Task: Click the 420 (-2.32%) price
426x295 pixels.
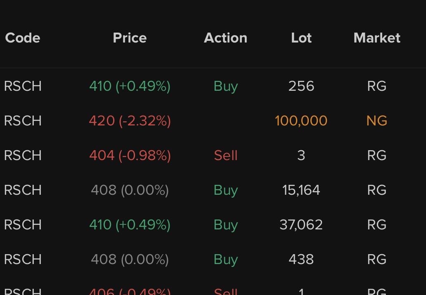Action: tap(130, 121)
